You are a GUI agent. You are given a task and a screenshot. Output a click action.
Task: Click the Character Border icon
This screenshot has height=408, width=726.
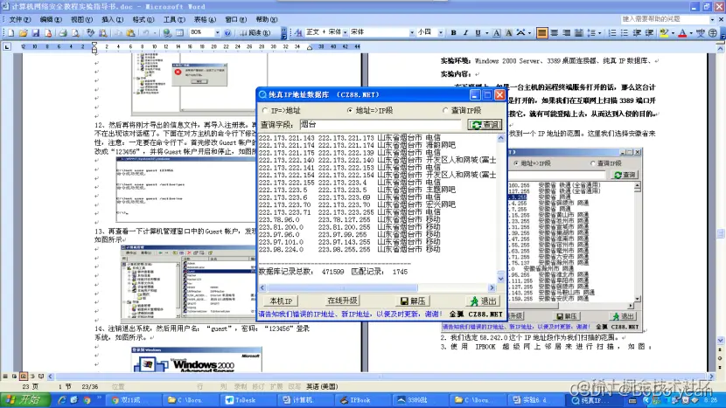point(496,33)
